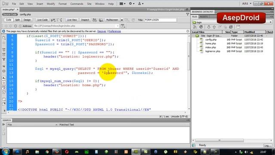Screen dimensions: 275x155
Task: Open the Site menu
Action: pyautogui.click(x=89, y=4)
